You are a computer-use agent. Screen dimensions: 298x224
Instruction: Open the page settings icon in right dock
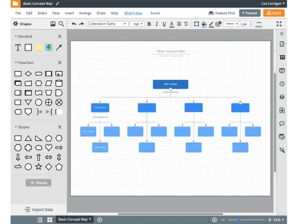point(282,44)
